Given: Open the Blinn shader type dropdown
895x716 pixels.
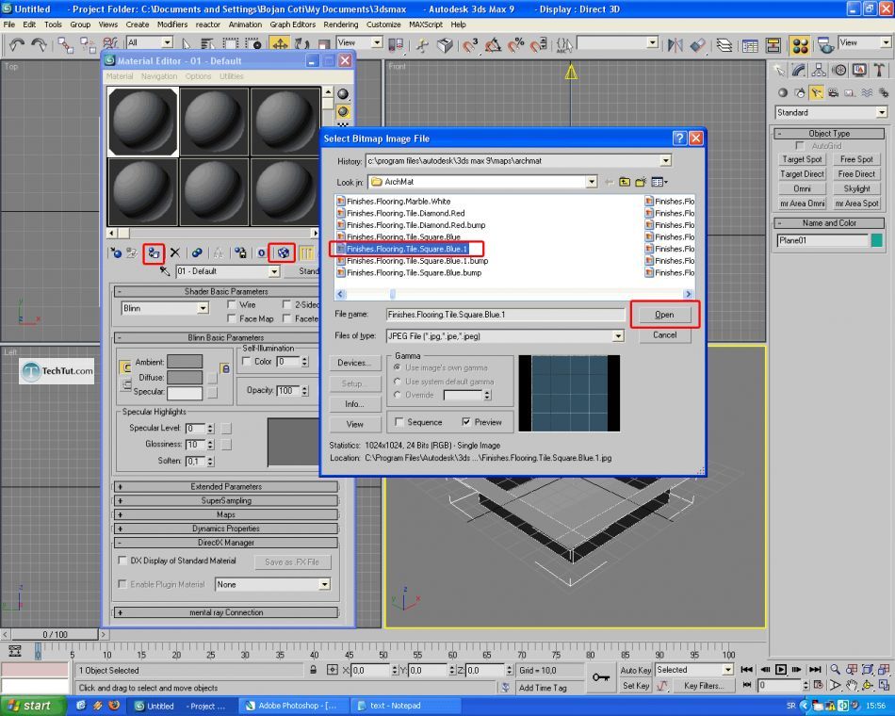Looking at the screenshot, I should point(203,308).
